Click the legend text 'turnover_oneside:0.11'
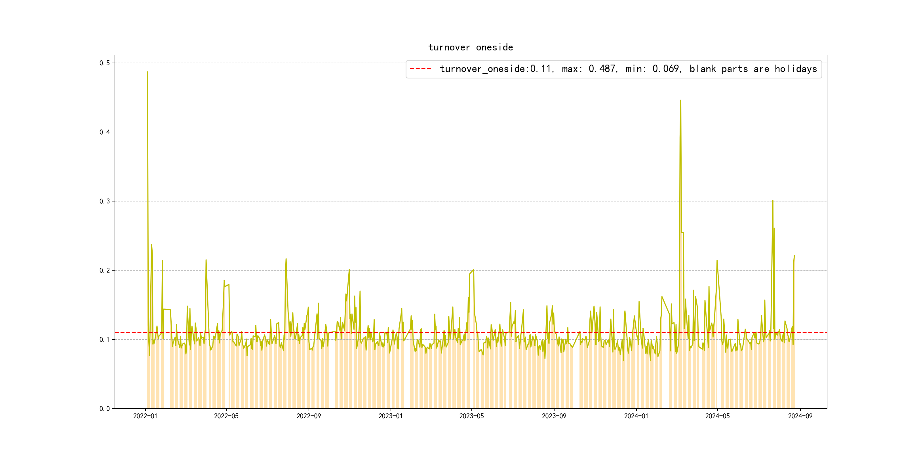919x459 pixels. pyautogui.click(x=496, y=69)
